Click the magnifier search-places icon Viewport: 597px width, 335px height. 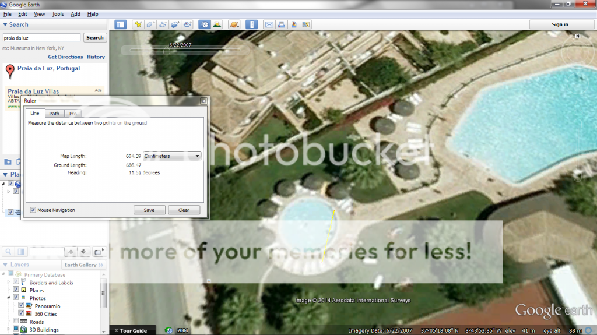click(x=8, y=252)
